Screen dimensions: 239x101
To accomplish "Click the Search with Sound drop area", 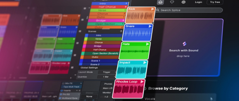I will [x=185, y=47].
